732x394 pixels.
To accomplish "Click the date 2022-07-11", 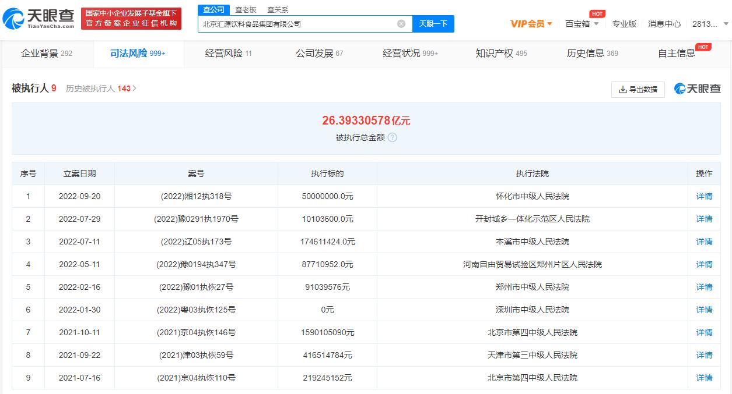I will (80, 242).
